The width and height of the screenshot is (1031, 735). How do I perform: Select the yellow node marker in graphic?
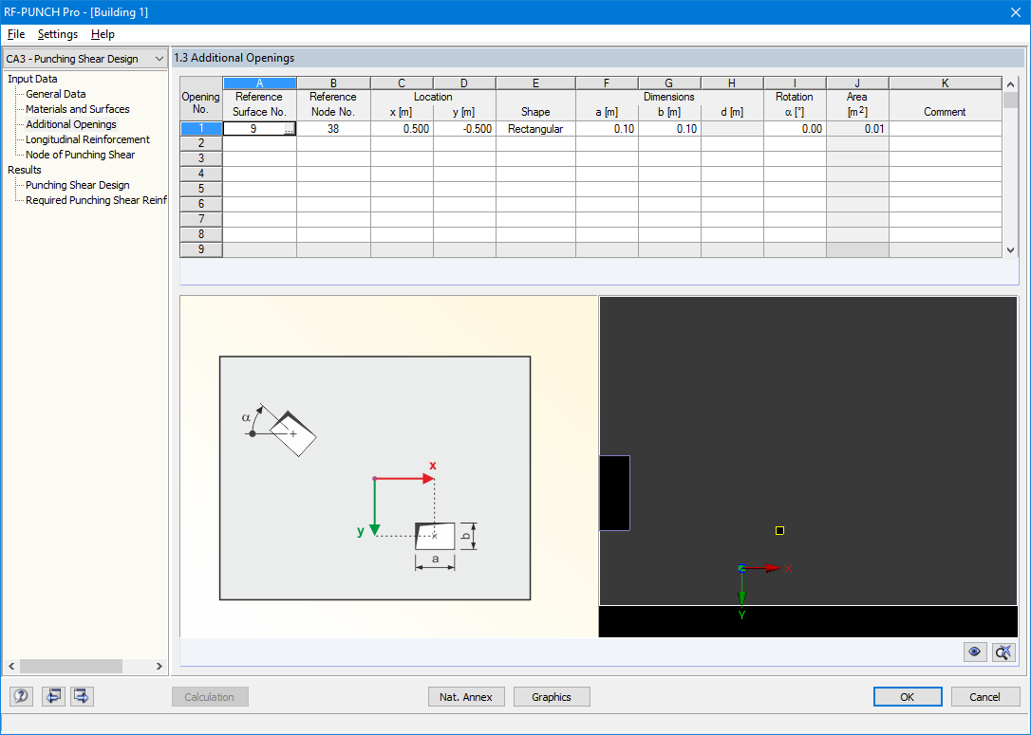(x=779, y=531)
